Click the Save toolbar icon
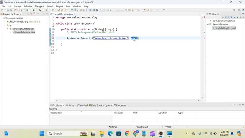This screenshot has height=138, width=245. 8,10
